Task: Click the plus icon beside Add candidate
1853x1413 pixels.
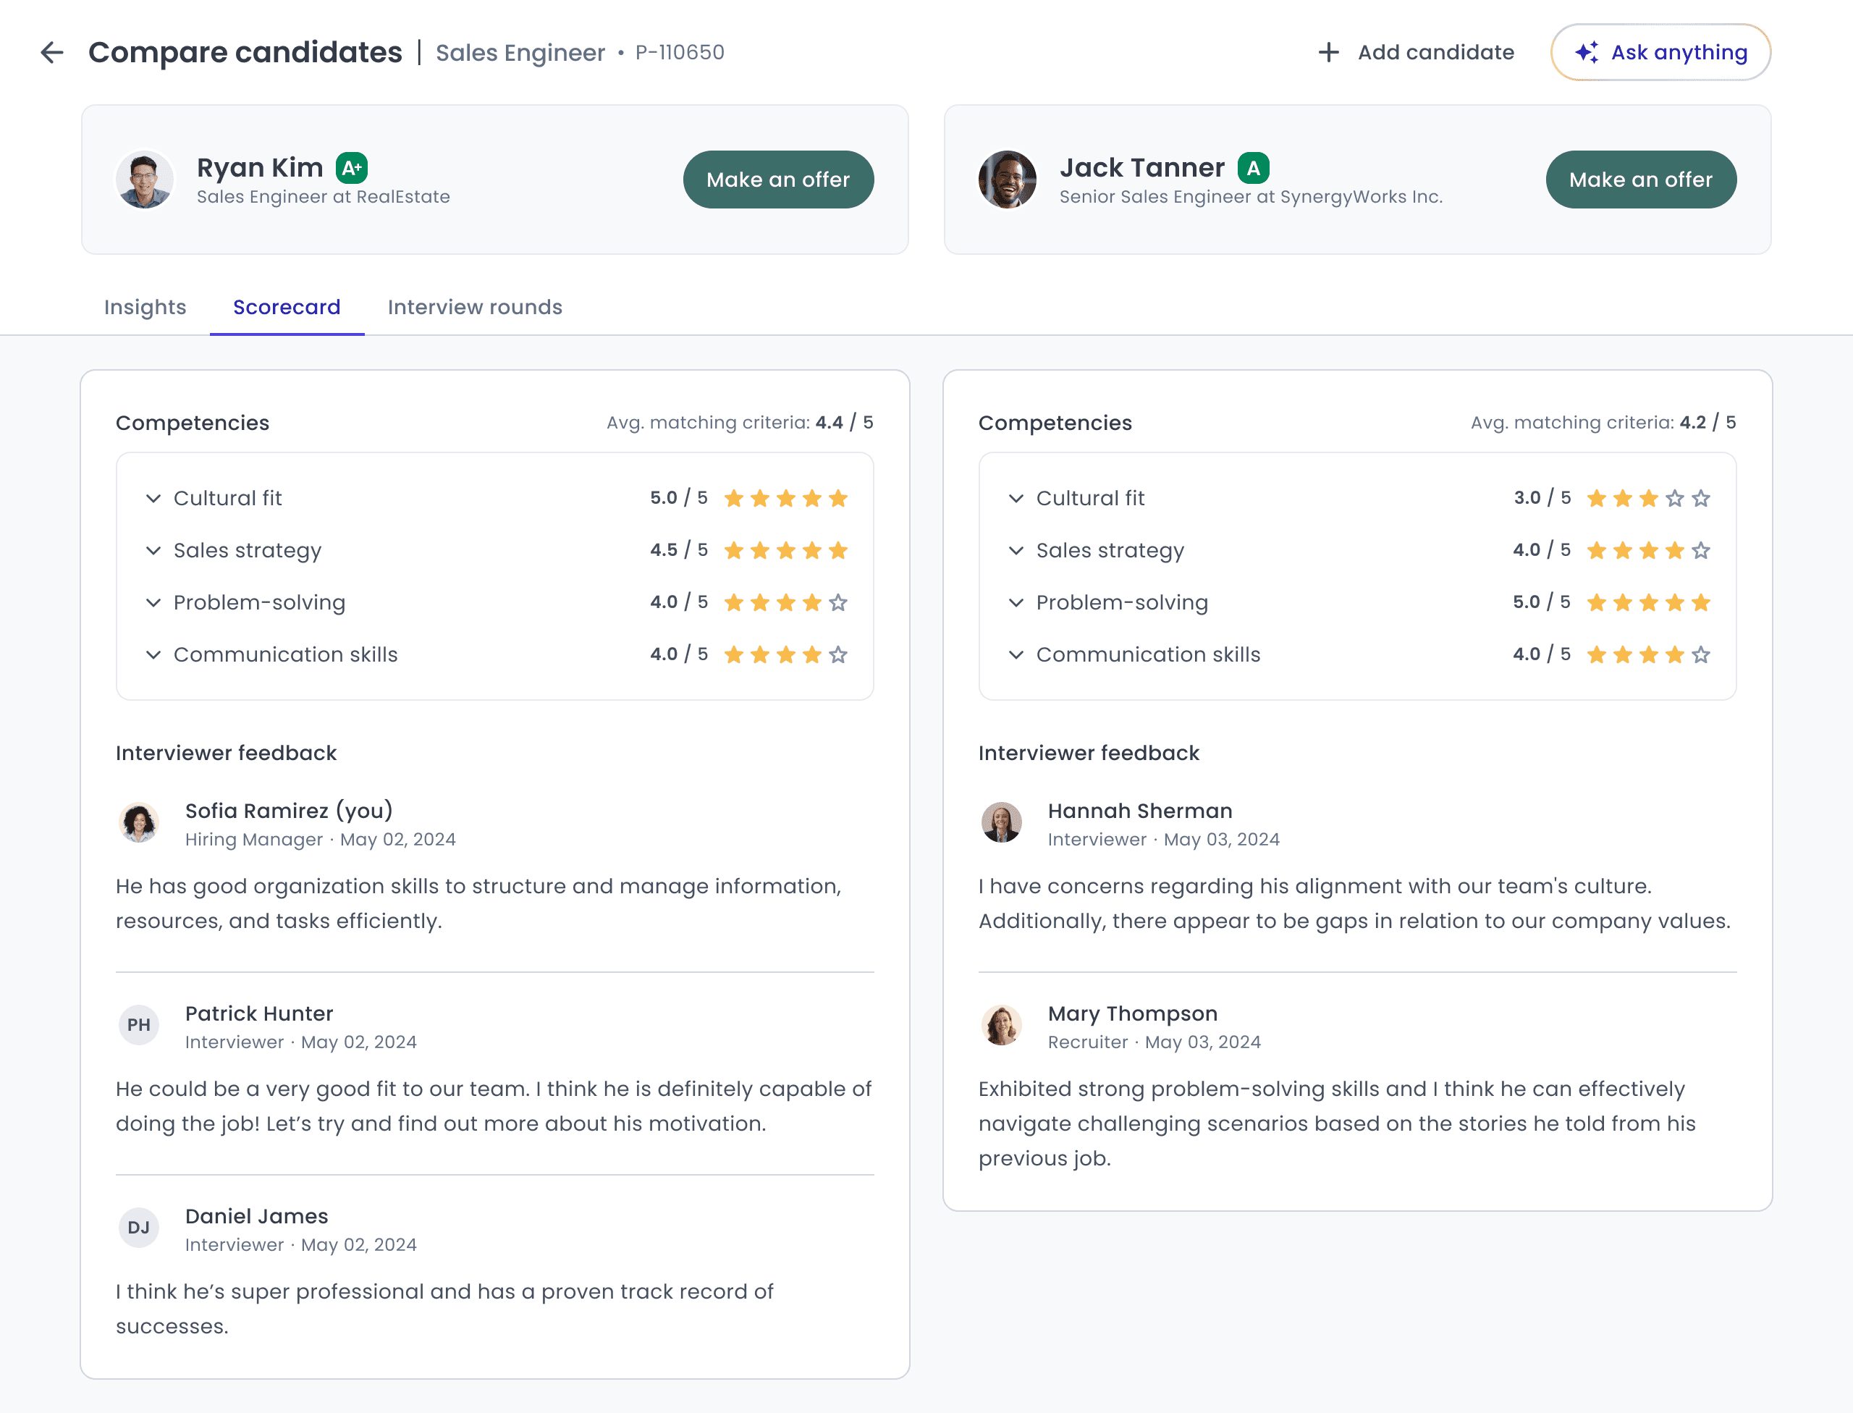Action: (x=1328, y=52)
